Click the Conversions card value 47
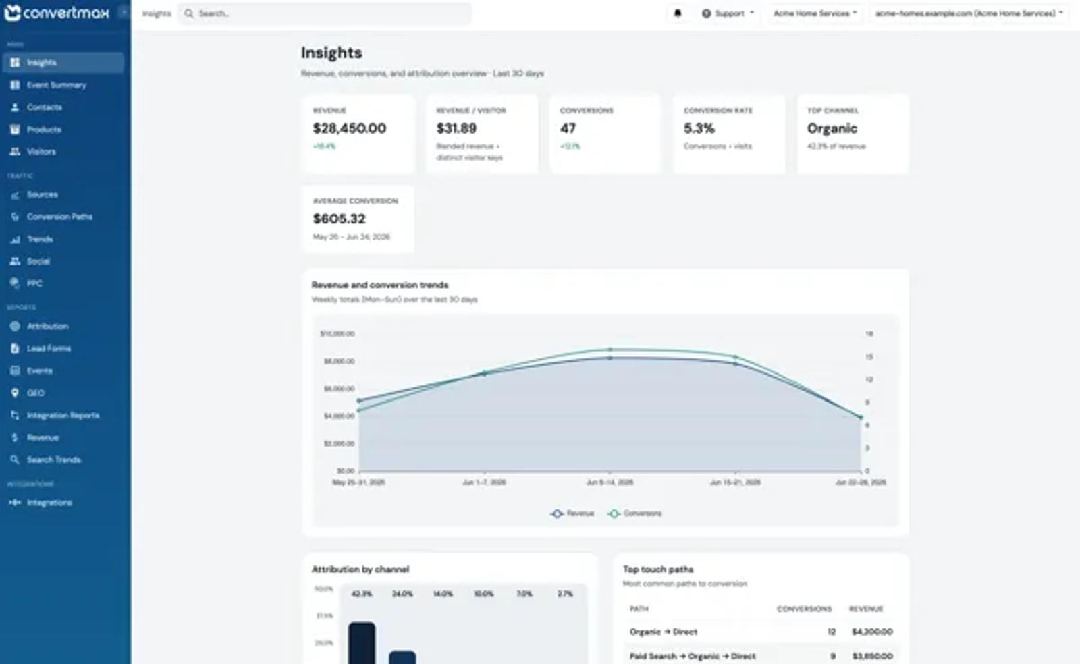Viewport: 1080px width, 664px height. point(568,128)
